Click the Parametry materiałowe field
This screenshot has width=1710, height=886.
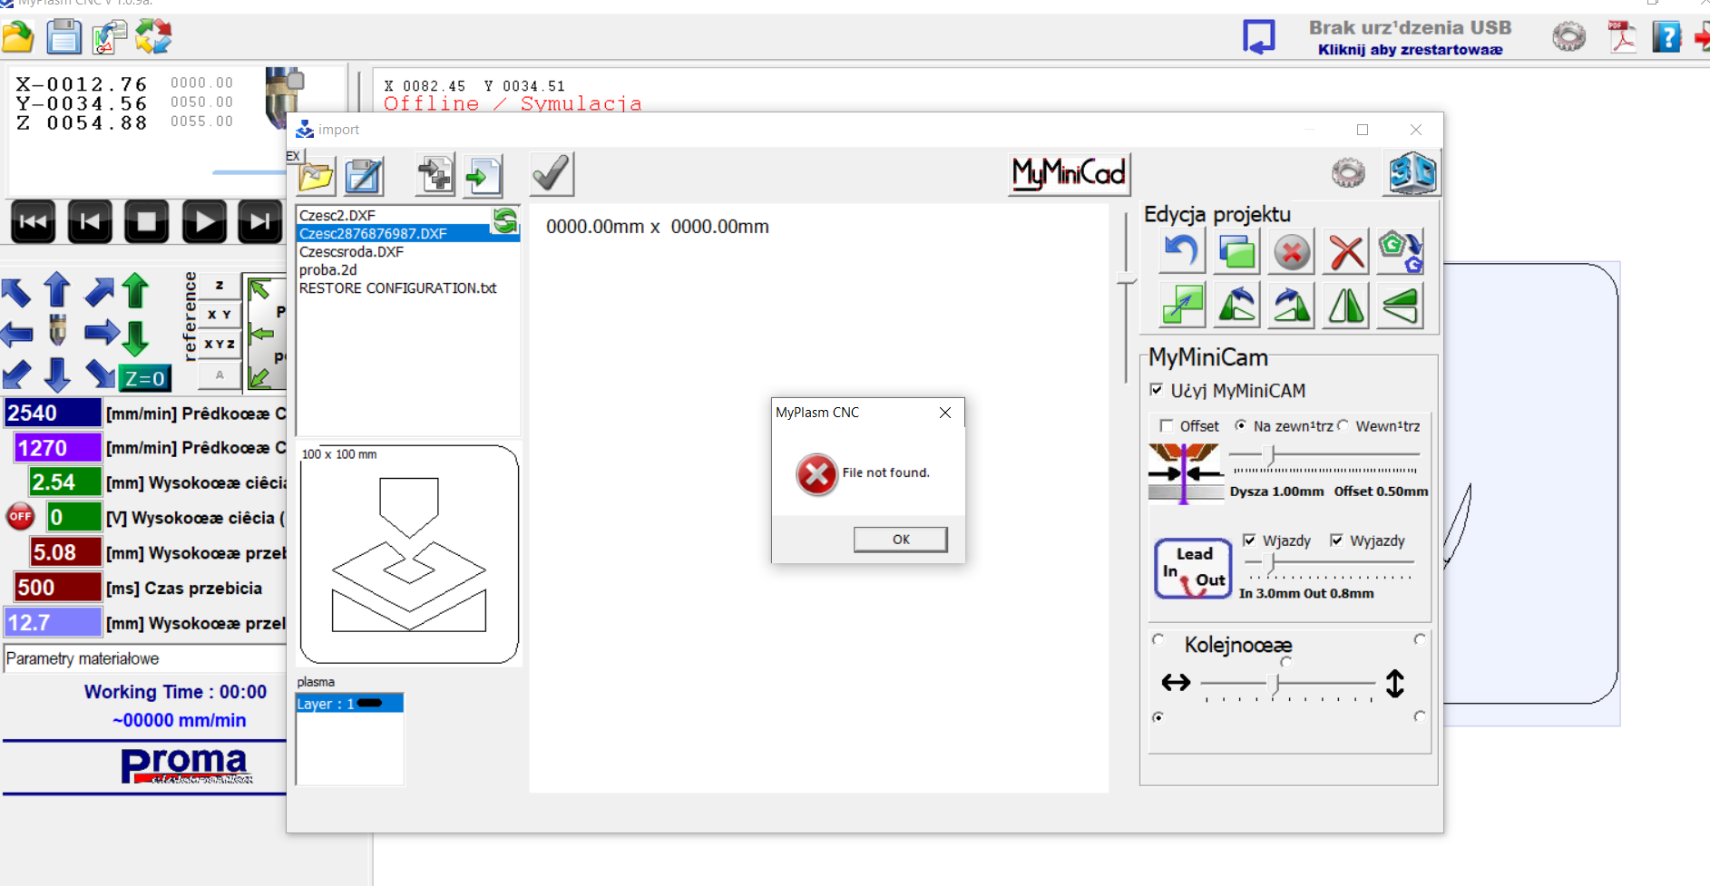click(x=145, y=658)
